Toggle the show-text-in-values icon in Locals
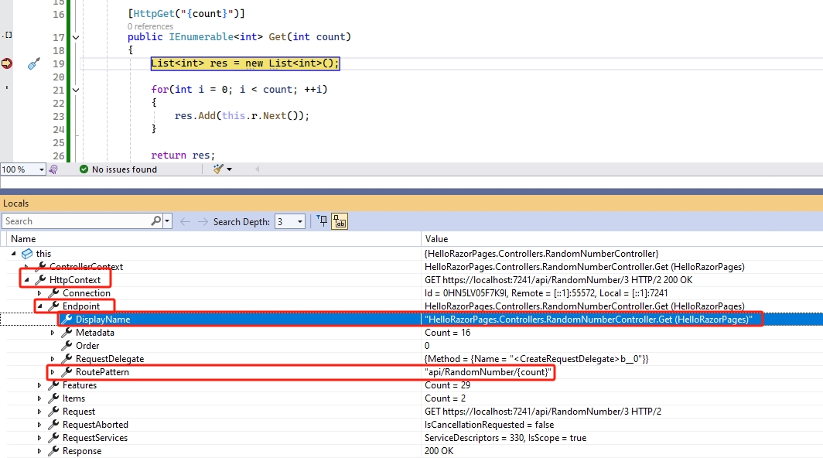 click(339, 220)
